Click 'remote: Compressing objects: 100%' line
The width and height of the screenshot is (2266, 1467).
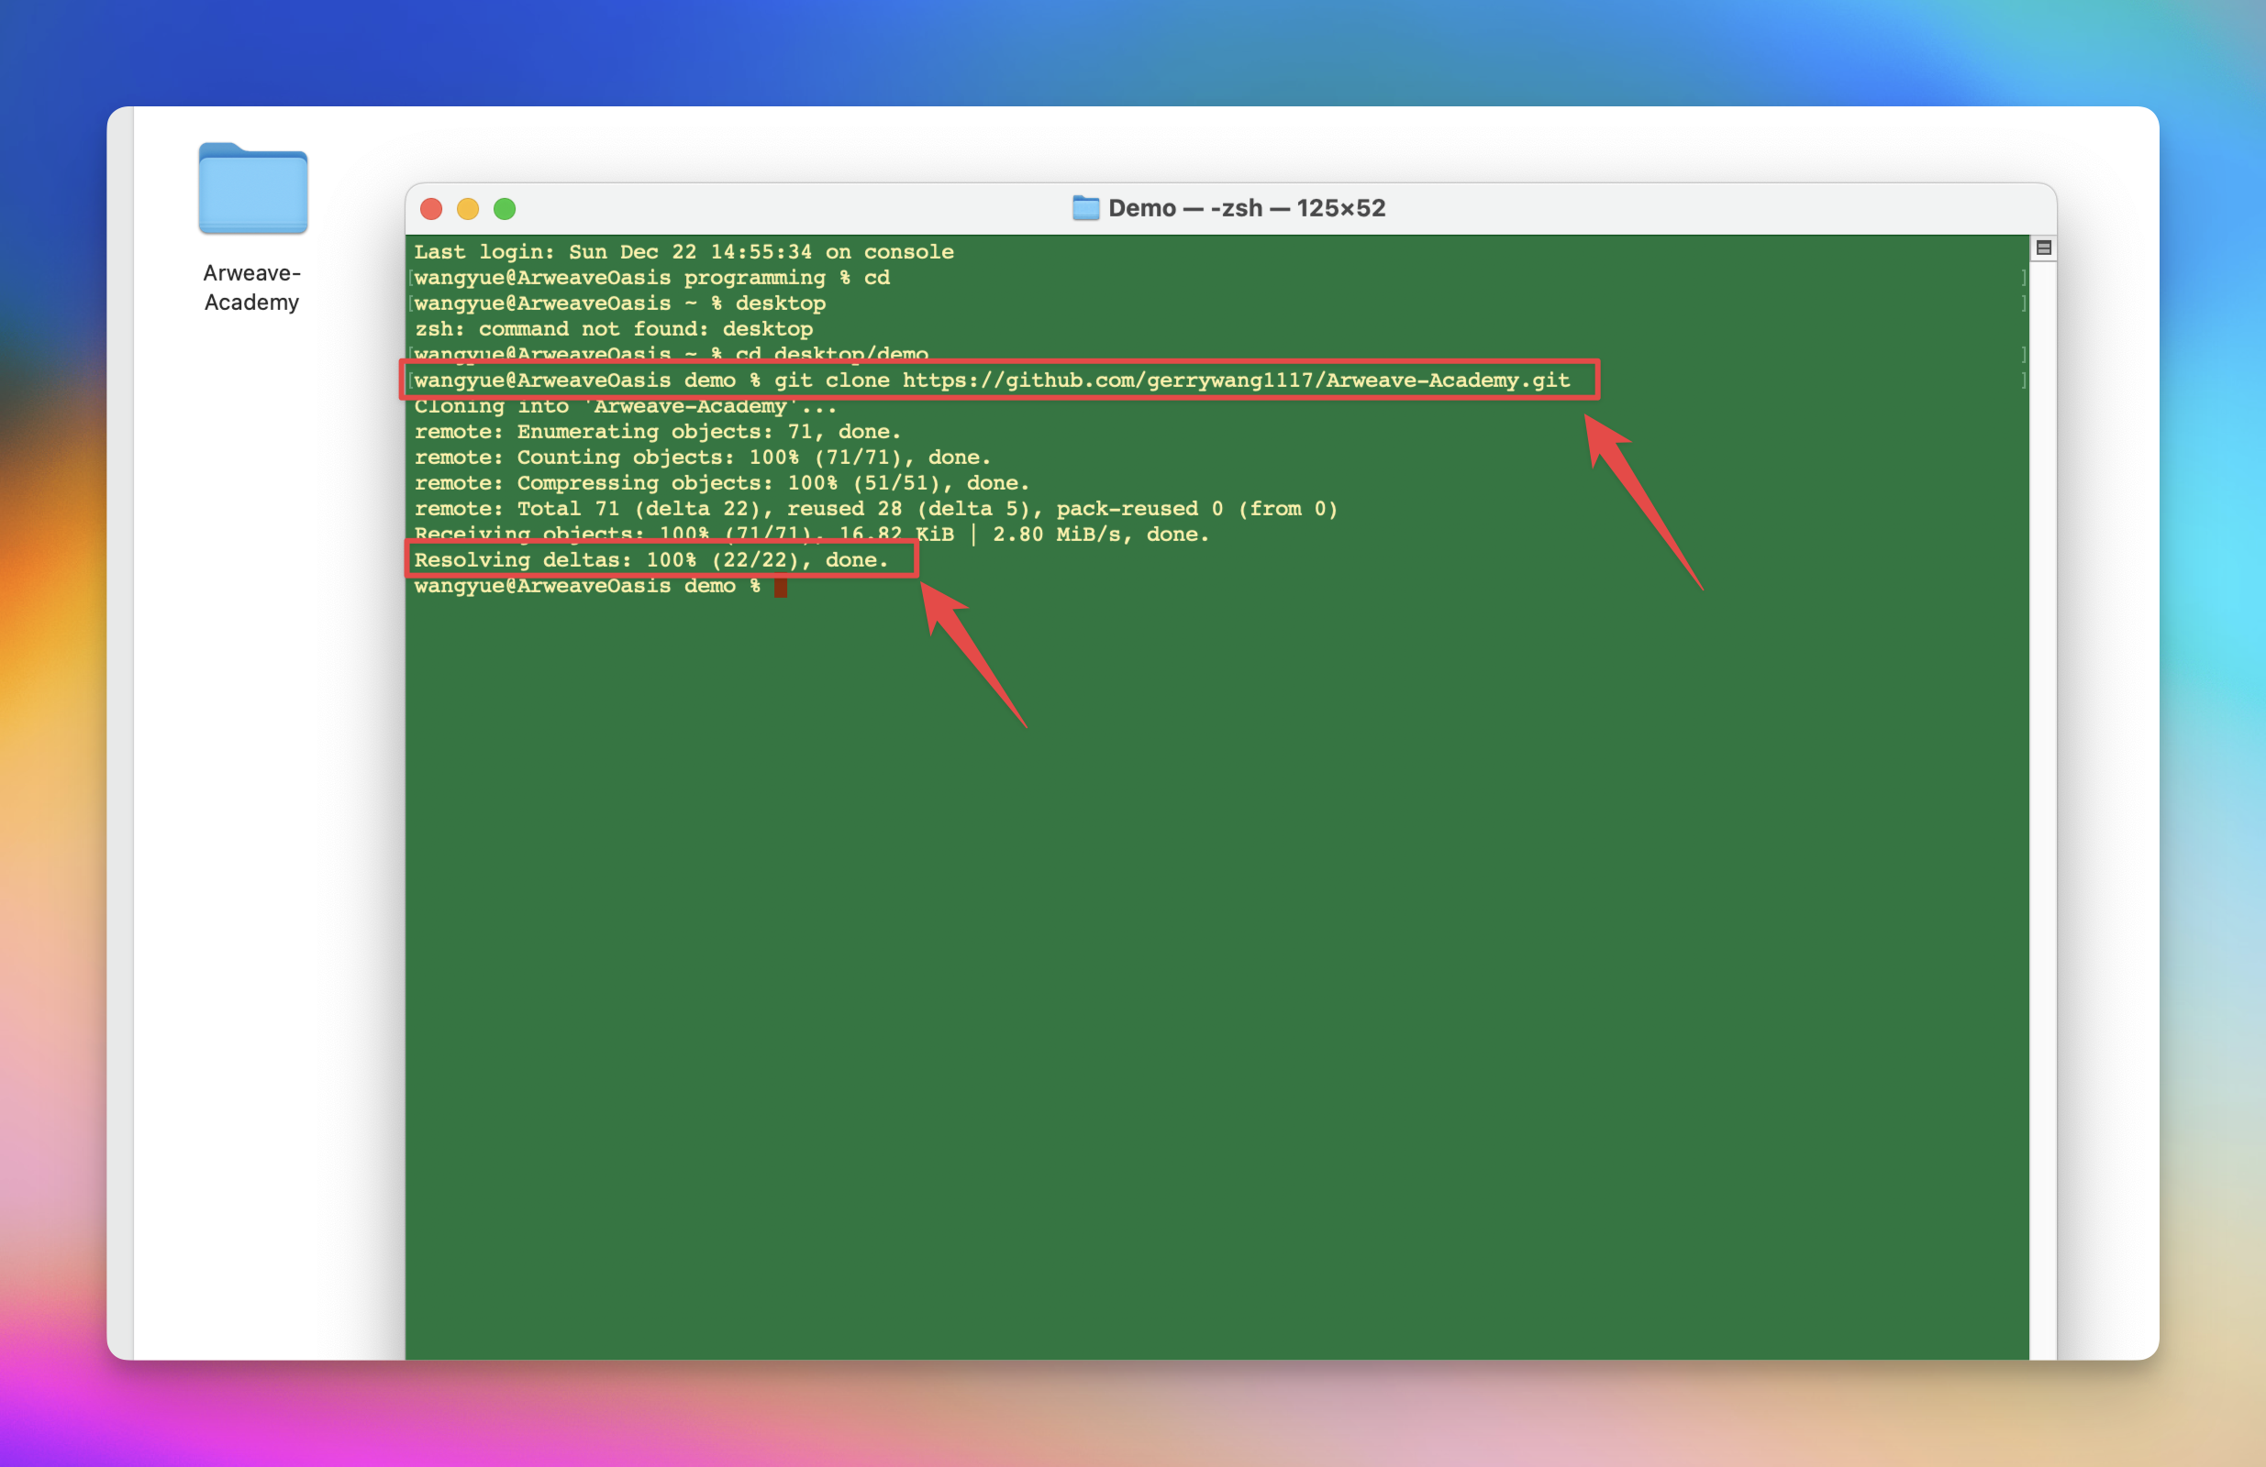point(722,482)
